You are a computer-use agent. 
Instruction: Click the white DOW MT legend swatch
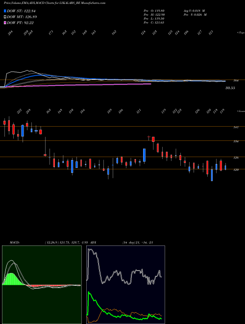pyautogui.click(x=5, y=17)
